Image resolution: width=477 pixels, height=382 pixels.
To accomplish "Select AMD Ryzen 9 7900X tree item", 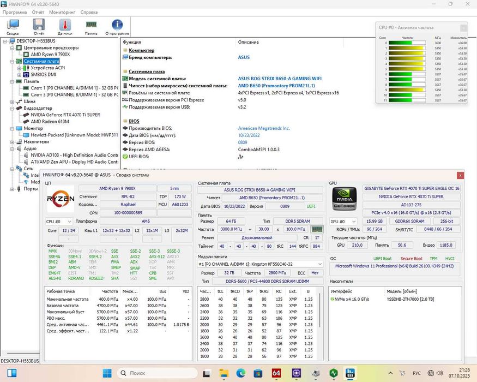I will point(50,54).
